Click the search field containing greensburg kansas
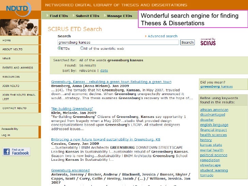248x186 pixels. click(118, 42)
